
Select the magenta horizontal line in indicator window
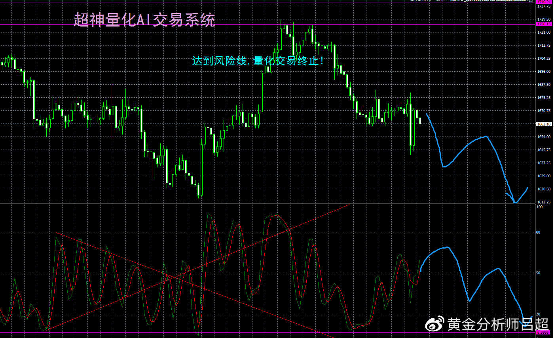point(268,332)
